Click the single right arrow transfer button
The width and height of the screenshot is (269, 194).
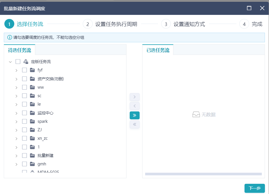[x=134, y=97]
